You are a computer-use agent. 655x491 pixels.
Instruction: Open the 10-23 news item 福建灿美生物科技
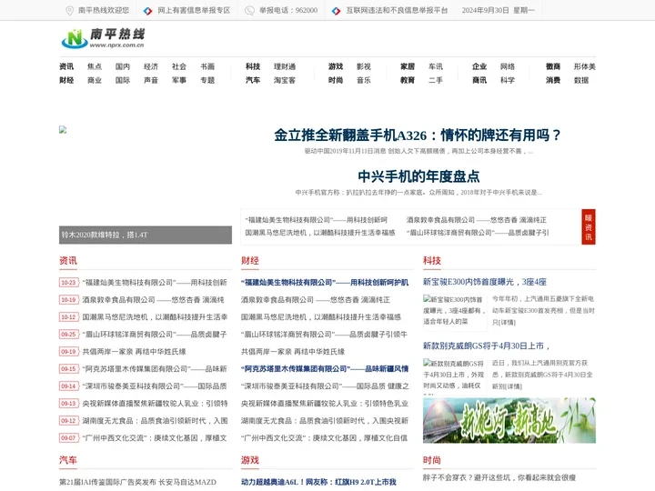click(x=155, y=283)
